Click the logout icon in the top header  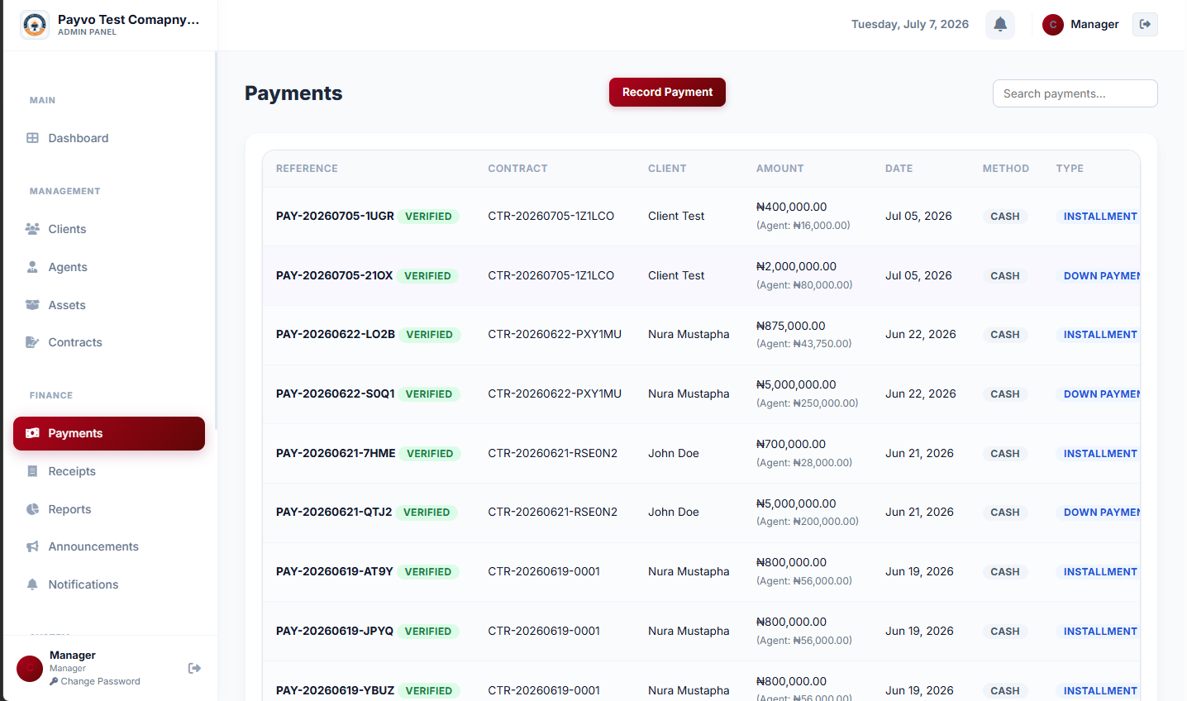[1145, 24]
